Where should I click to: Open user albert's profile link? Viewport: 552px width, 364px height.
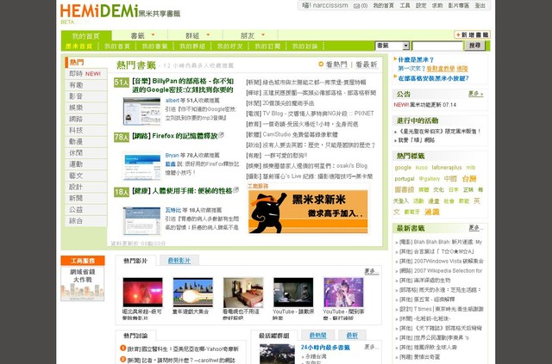coord(172,101)
